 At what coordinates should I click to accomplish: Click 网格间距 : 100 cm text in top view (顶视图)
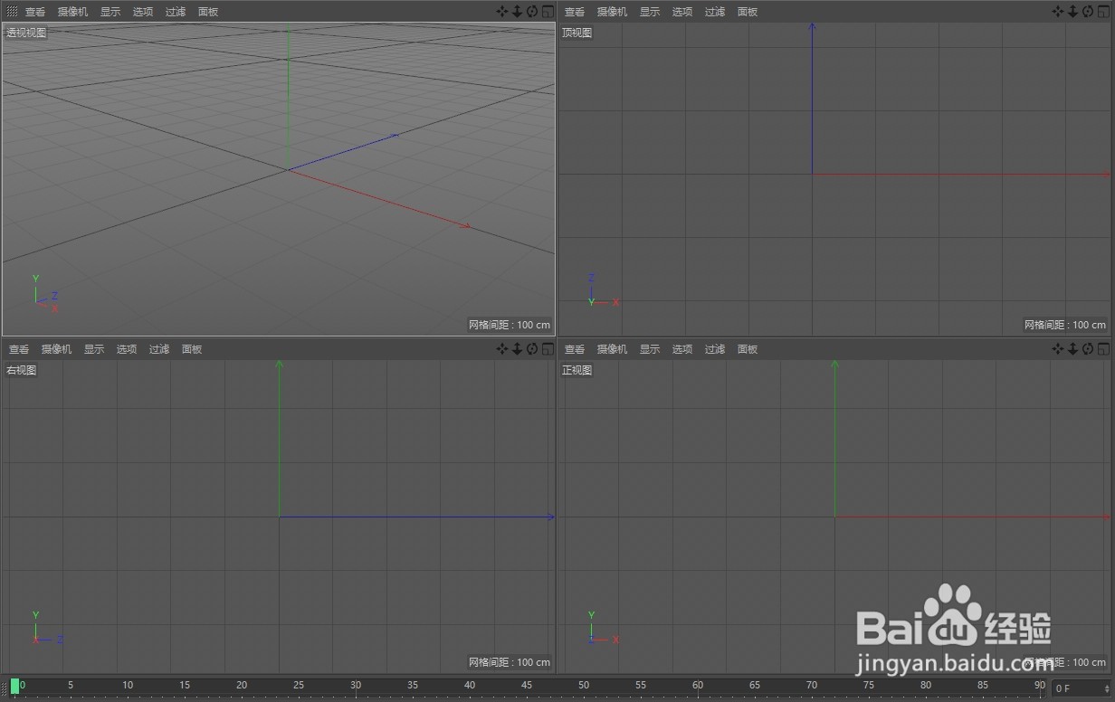(x=1065, y=325)
